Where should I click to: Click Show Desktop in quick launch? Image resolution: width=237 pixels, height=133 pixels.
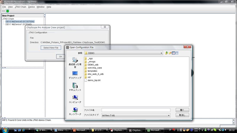15,130
